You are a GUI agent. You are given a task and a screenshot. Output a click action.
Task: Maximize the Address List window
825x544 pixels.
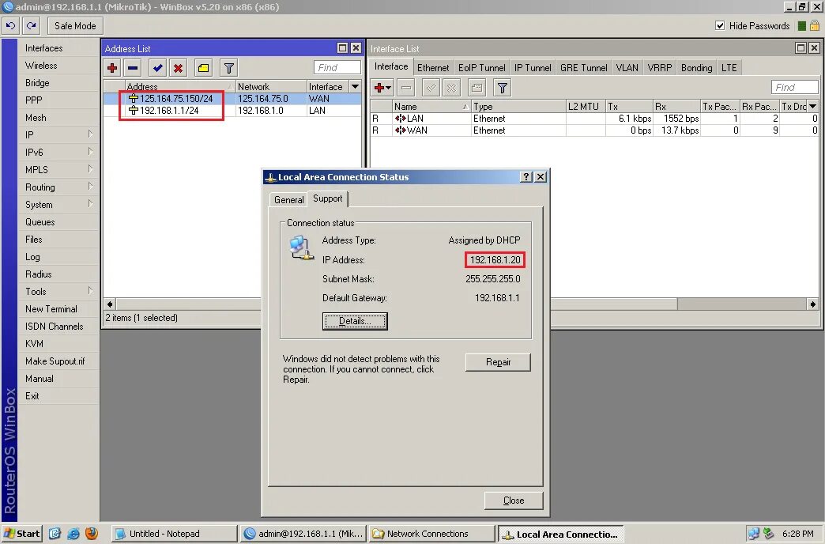click(342, 48)
